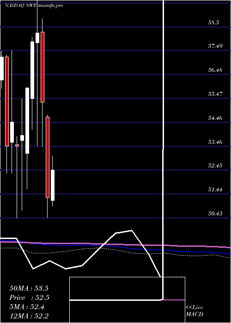Click the 51.44 price axis label

click(x=215, y=189)
